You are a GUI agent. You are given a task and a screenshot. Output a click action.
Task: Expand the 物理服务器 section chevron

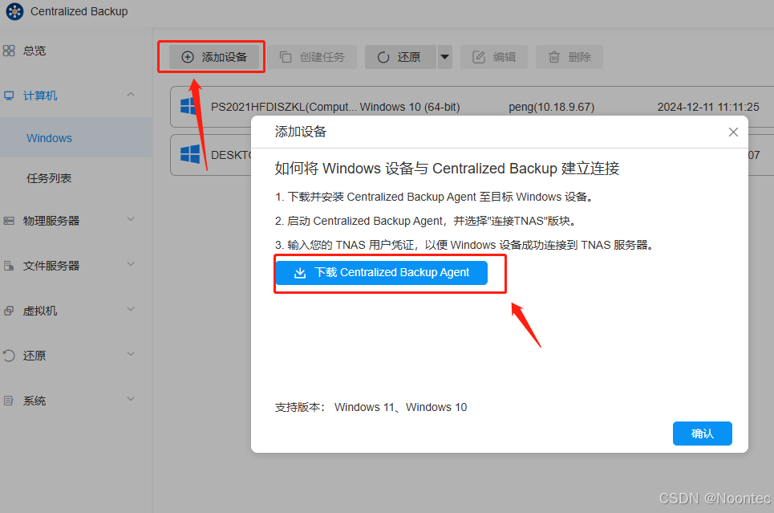pyautogui.click(x=131, y=219)
